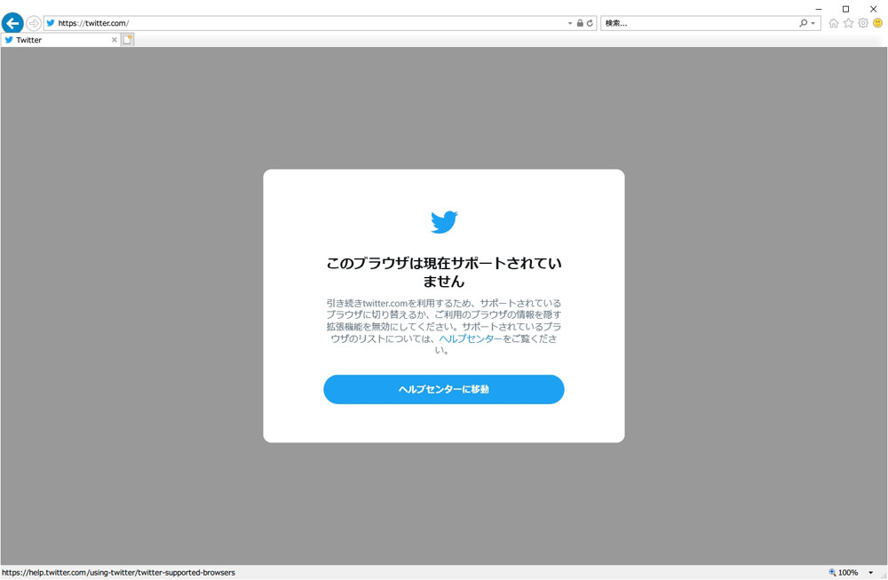Click the ヘルプセンターに移動 button

[x=444, y=389]
